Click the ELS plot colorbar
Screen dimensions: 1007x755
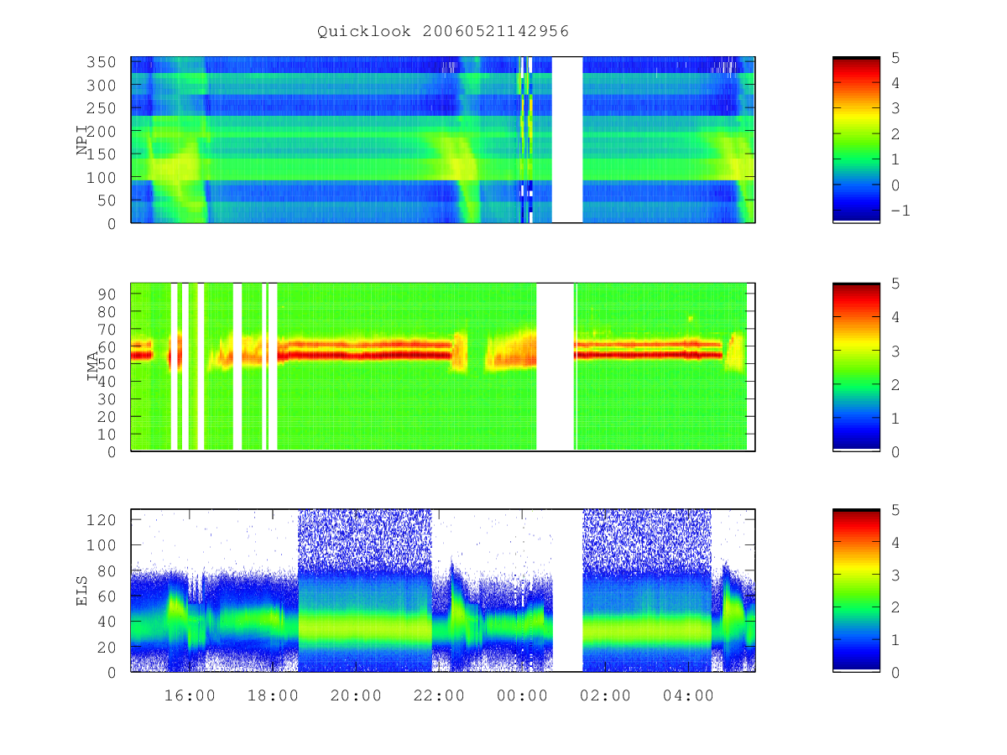click(x=856, y=590)
